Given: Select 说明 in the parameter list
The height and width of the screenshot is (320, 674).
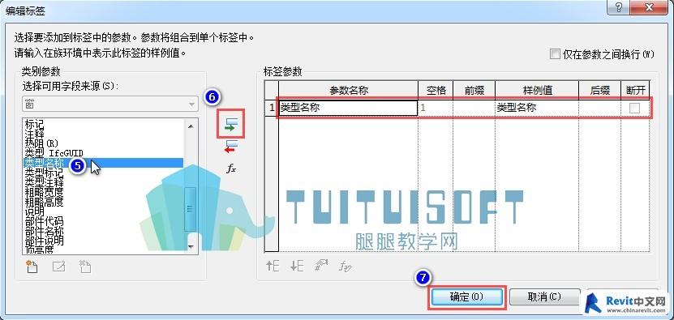Looking at the screenshot, I should pos(34,211).
